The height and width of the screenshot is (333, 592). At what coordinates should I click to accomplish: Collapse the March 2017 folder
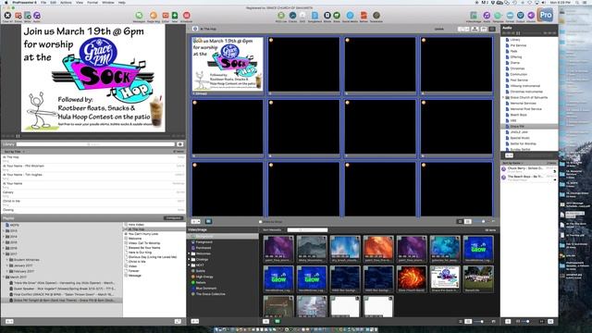point(4,277)
